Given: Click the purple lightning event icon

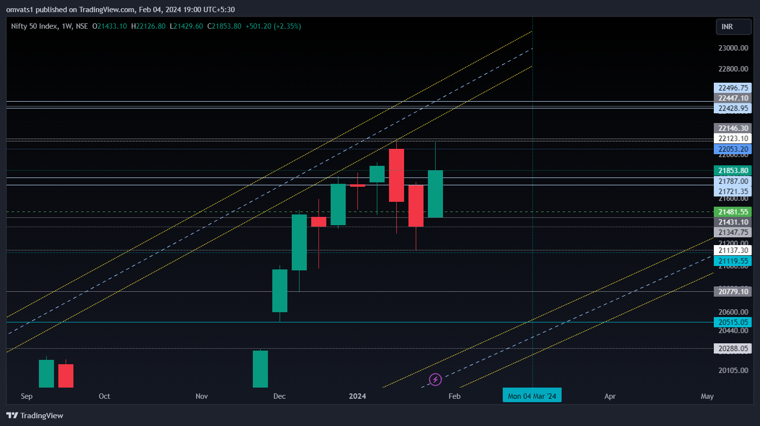Looking at the screenshot, I should [435, 379].
